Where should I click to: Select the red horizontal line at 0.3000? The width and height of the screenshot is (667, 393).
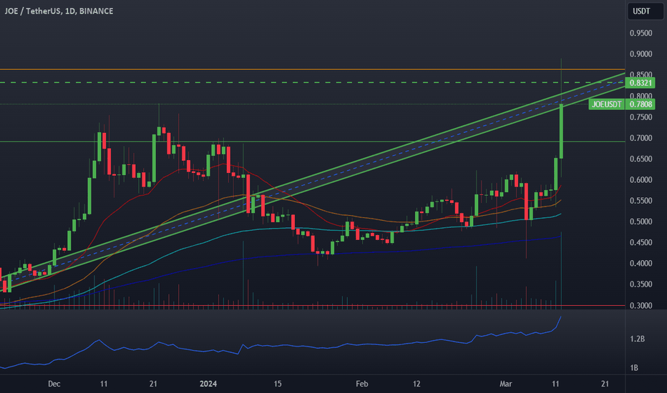(312, 306)
